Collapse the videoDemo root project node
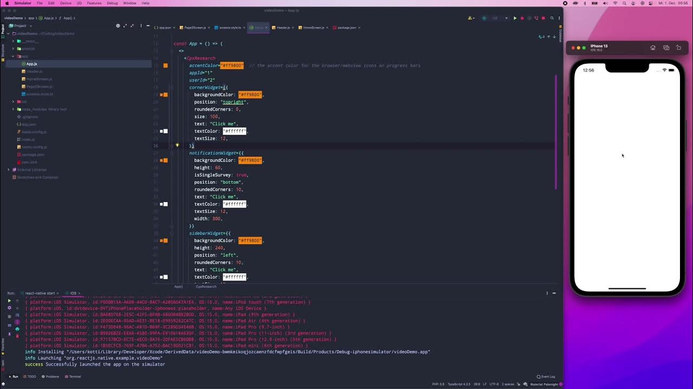The width and height of the screenshot is (693, 389). point(8,33)
